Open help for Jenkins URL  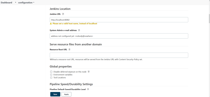(x=63, y=14)
